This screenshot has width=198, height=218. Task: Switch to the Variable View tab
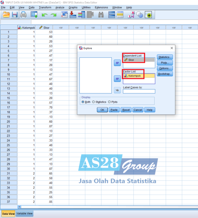click(24, 213)
